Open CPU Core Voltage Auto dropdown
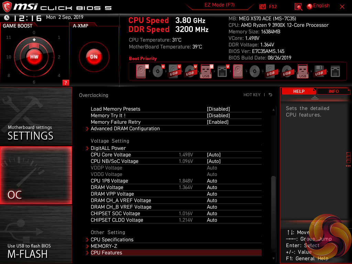Viewport: 352px width, 264px height. [x=213, y=155]
